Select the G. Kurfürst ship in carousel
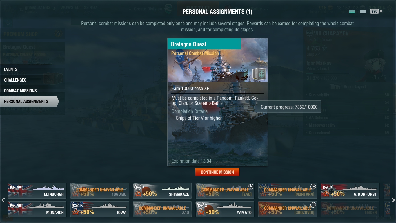 click(350, 191)
